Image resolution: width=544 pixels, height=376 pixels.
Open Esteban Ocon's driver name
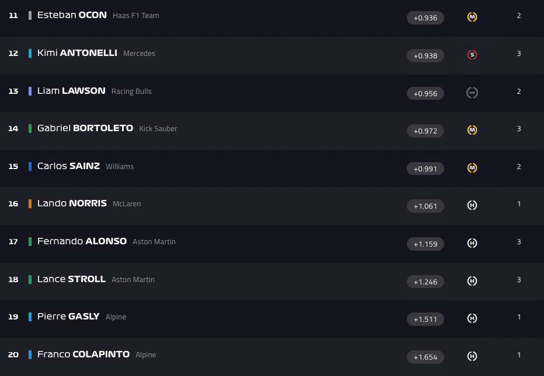point(72,15)
